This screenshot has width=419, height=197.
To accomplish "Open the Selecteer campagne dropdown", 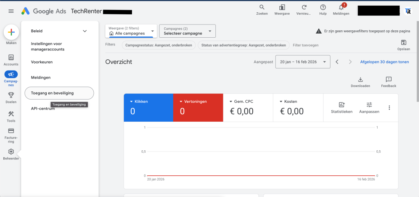I will pyautogui.click(x=187, y=31).
